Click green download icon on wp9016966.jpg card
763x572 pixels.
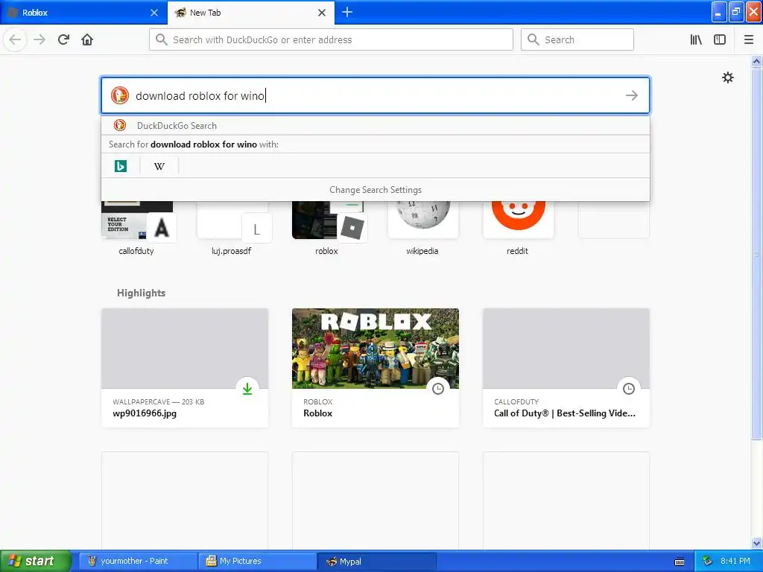click(x=247, y=389)
